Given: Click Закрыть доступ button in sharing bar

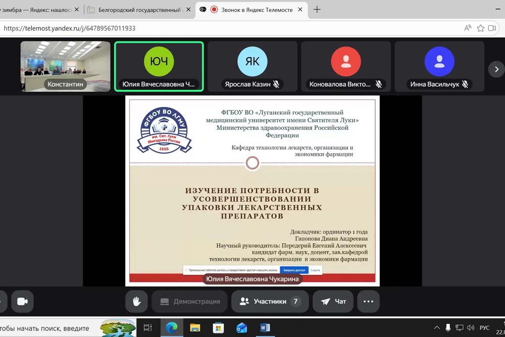Looking at the screenshot, I should click(x=294, y=270).
